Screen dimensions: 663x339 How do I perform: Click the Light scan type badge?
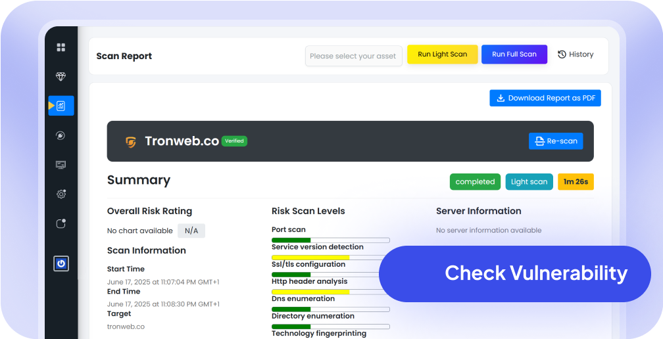coord(529,182)
